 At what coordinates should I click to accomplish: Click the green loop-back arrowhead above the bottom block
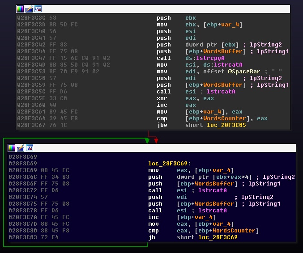tap(147, 141)
